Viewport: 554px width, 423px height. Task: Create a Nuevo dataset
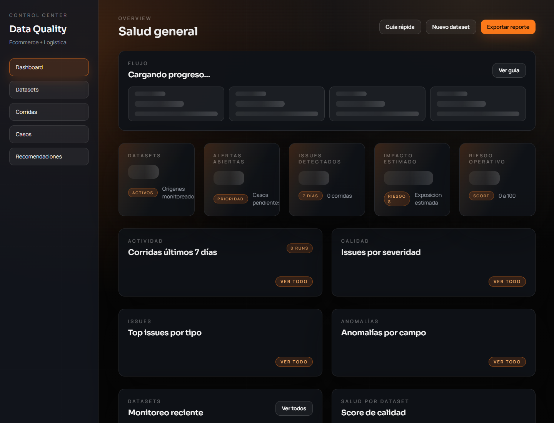point(451,27)
